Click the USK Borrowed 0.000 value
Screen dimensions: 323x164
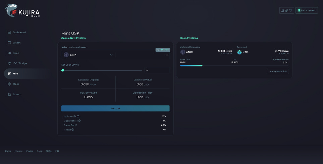pos(88,97)
